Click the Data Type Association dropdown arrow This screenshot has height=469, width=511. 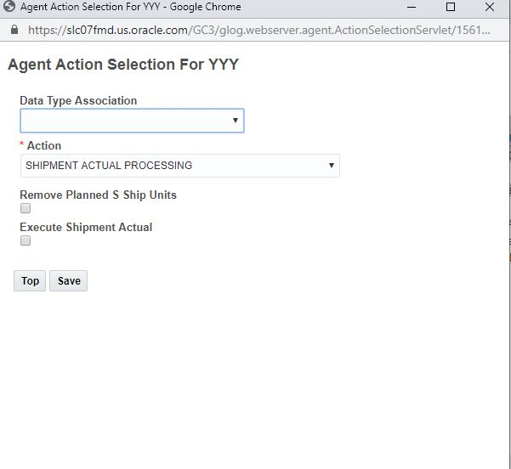[x=236, y=121]
